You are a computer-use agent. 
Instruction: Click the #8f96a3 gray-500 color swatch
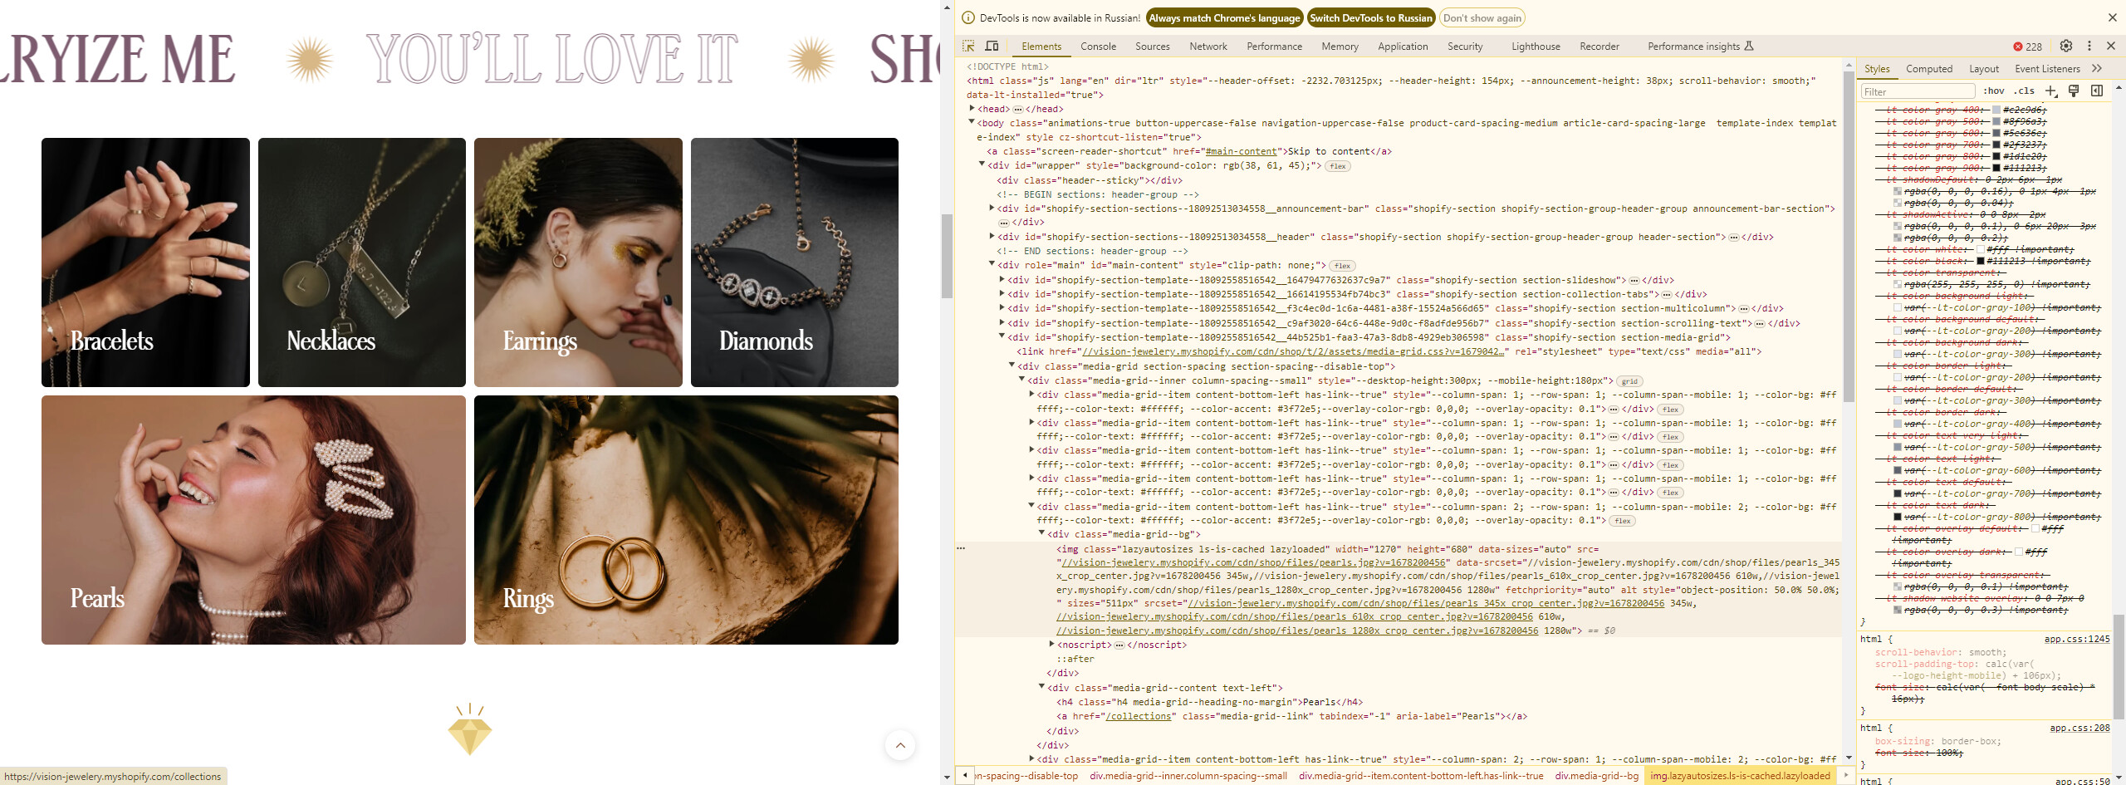coord(1996,121)
